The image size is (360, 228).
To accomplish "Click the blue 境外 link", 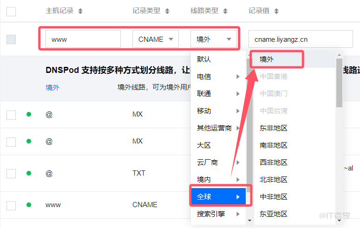I will click(52, 87).
